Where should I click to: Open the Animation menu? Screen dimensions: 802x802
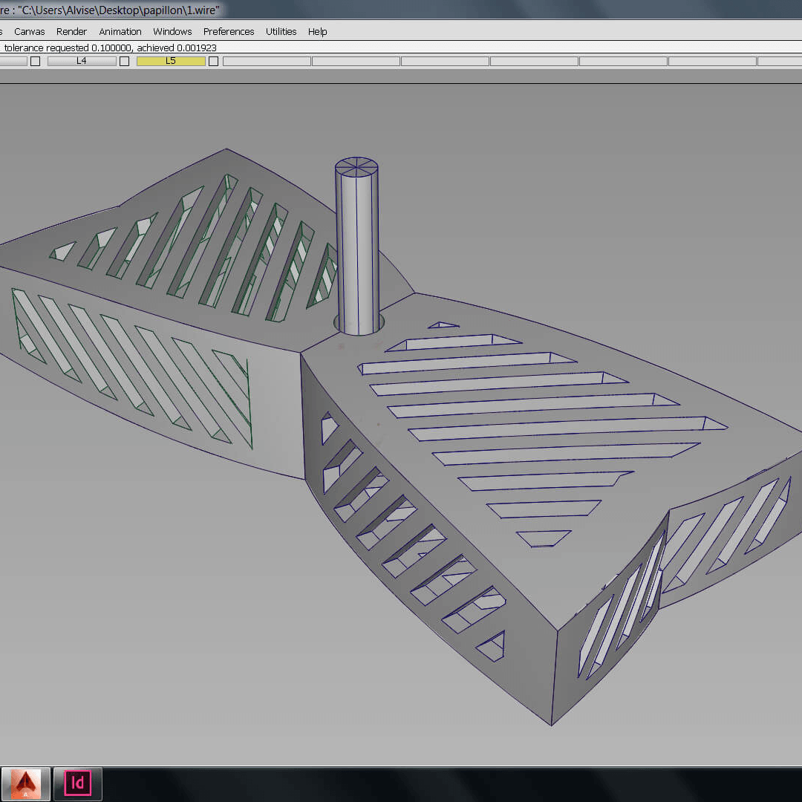(x=120, y=31)
